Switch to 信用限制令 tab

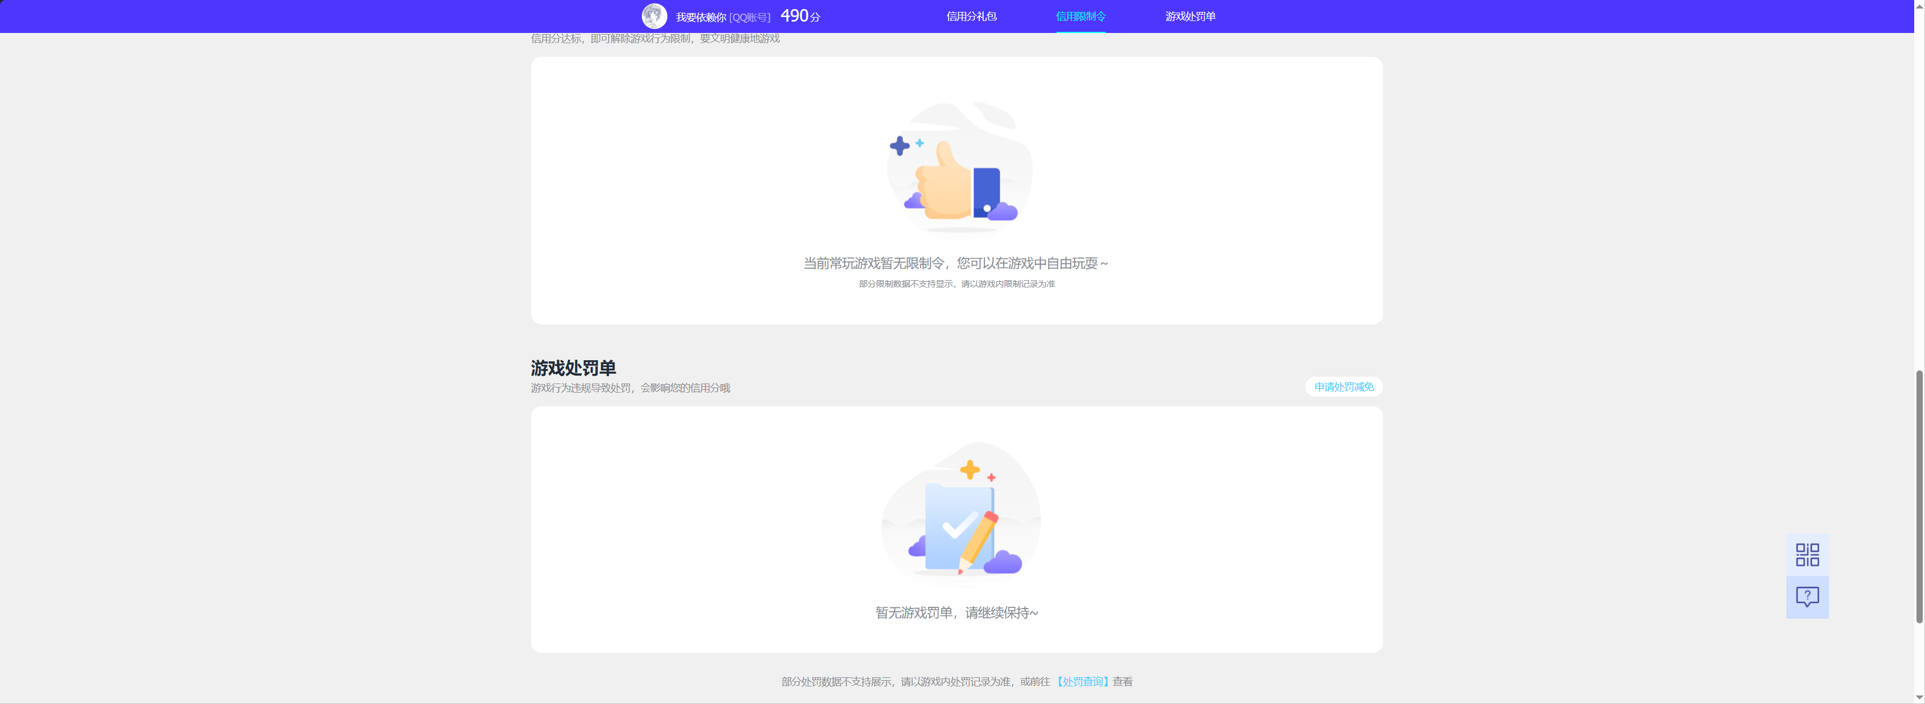click(1080, 16)
